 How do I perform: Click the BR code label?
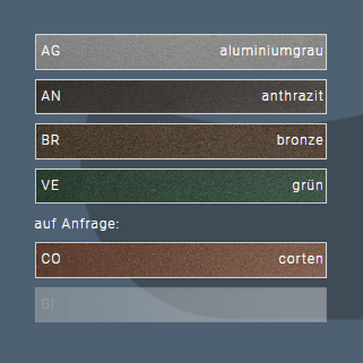point(50,140)
